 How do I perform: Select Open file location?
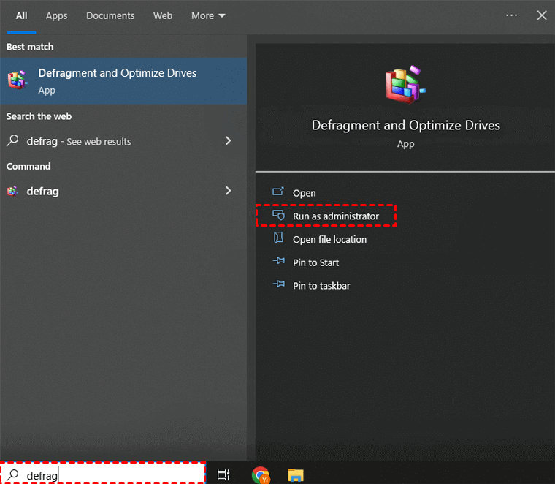click(x=329, y=240)
